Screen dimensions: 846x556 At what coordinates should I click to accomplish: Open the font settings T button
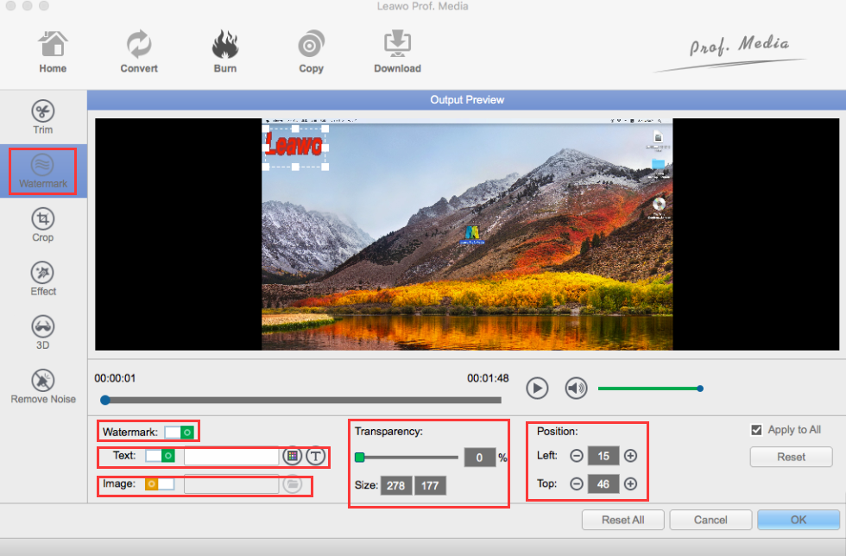(x=316, y=456)
